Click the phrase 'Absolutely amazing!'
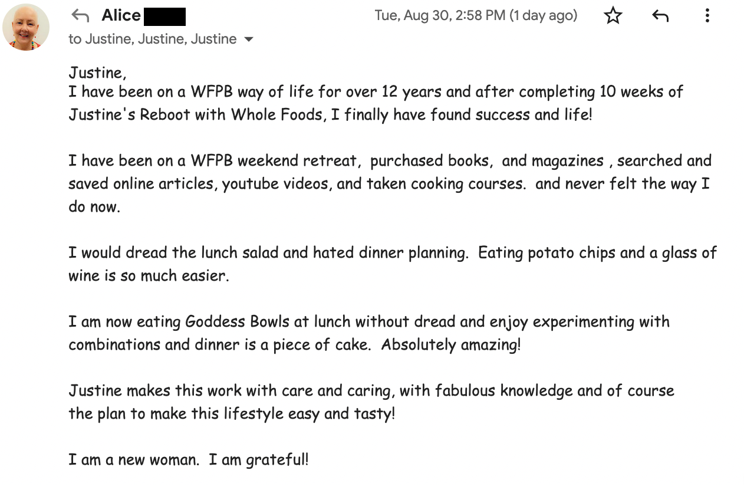 pyautogui.click(x=451, y=345)
